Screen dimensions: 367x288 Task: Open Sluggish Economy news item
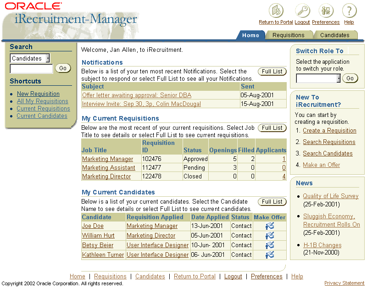click(331, 221)
